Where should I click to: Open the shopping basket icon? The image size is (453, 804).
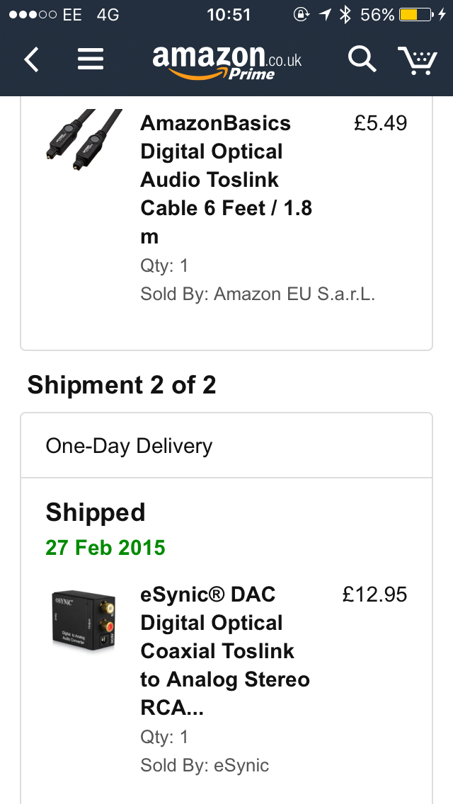(x=418, y=60)
